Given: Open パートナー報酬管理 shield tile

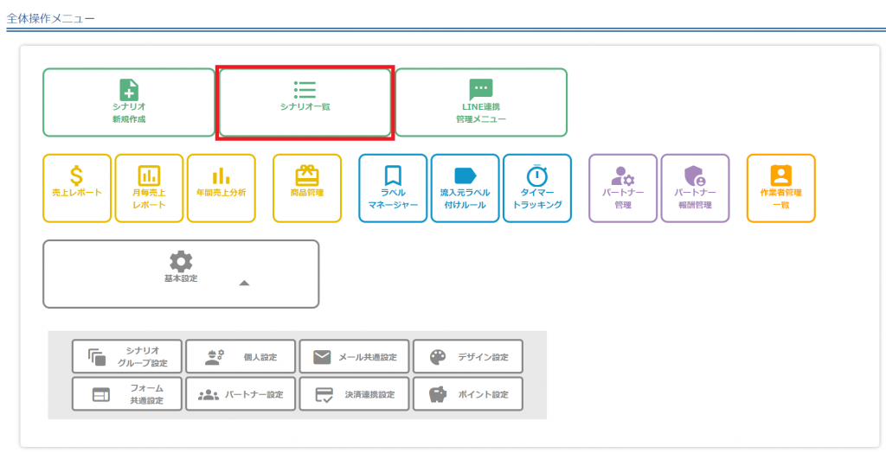Looking at the screenshot, I should point(695,188).
